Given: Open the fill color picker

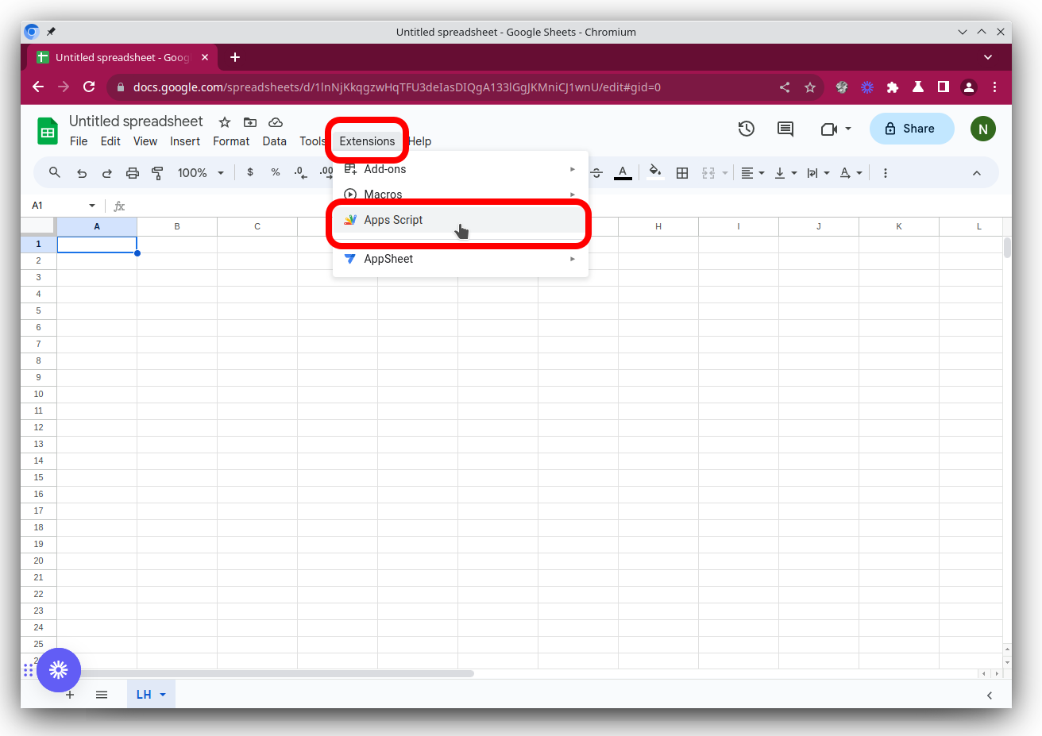Looking at the screenshot, I should pos(655,172).
